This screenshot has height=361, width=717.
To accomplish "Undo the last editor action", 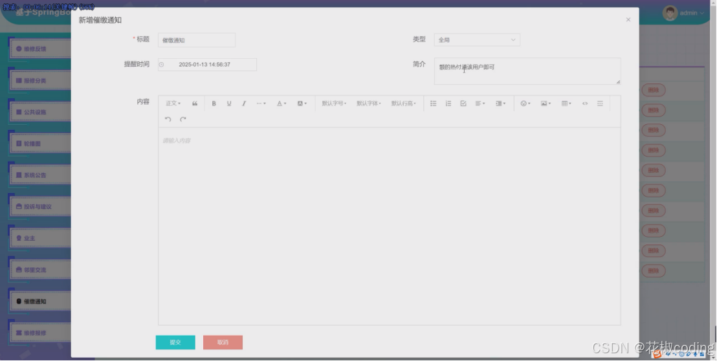I will [x=168, y=119].
